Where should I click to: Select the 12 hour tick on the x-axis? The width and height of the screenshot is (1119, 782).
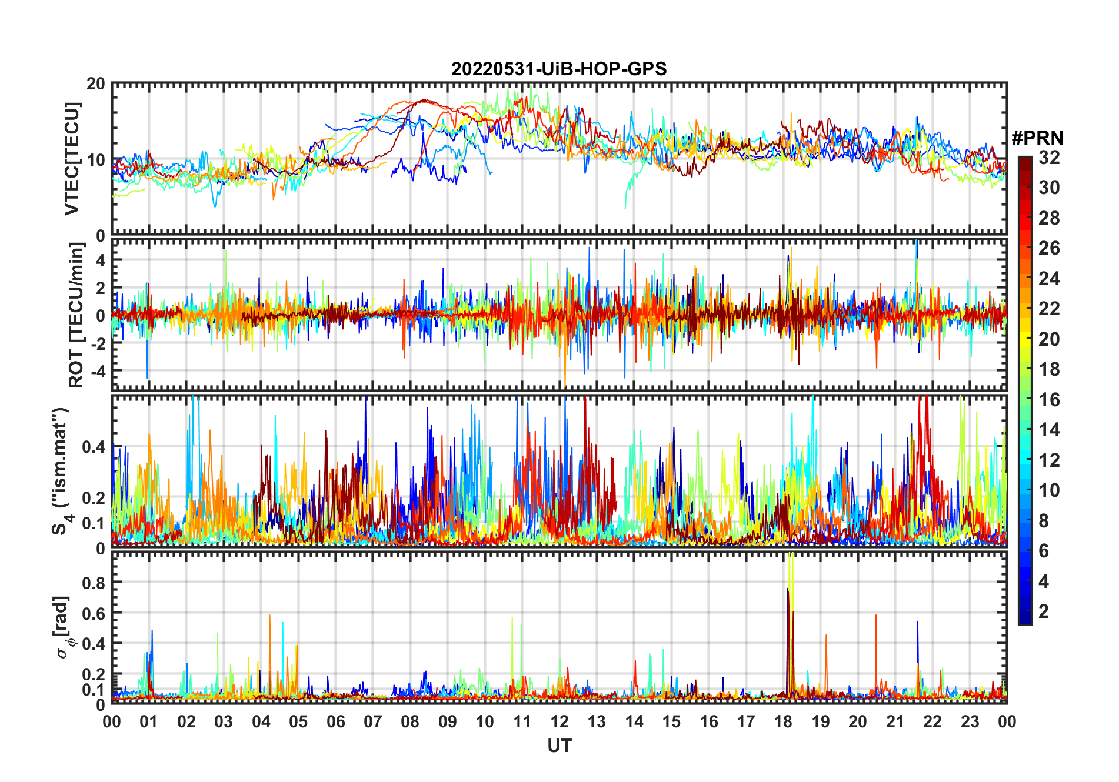point(559,722)
